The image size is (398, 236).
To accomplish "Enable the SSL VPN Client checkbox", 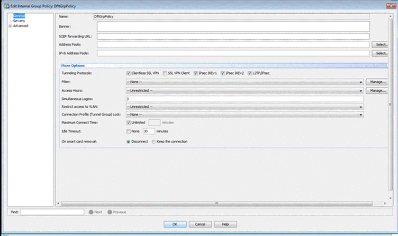I will pyautogui.click(x=165, y=73).
